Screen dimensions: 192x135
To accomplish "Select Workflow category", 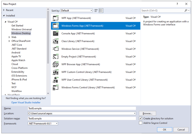I will 17,91.
